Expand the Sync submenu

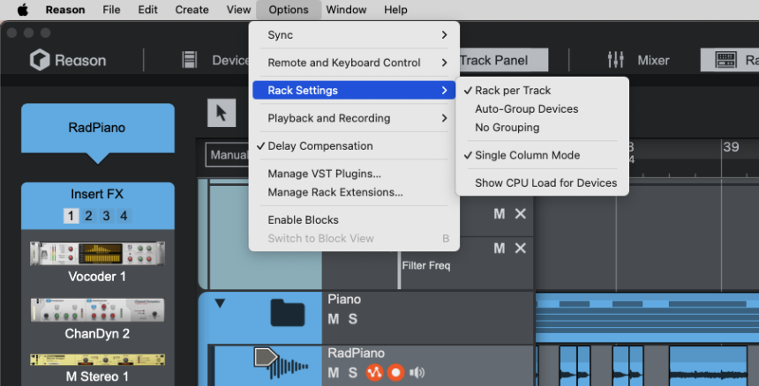click(354, 34)
